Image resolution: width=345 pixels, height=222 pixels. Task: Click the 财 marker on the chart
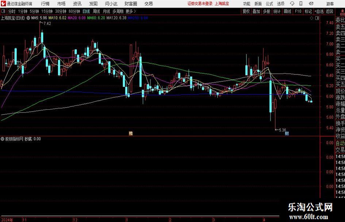coord(287,133)
